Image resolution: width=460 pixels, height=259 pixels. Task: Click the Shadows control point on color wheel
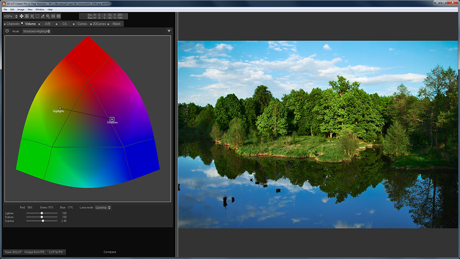pos(112,119)
